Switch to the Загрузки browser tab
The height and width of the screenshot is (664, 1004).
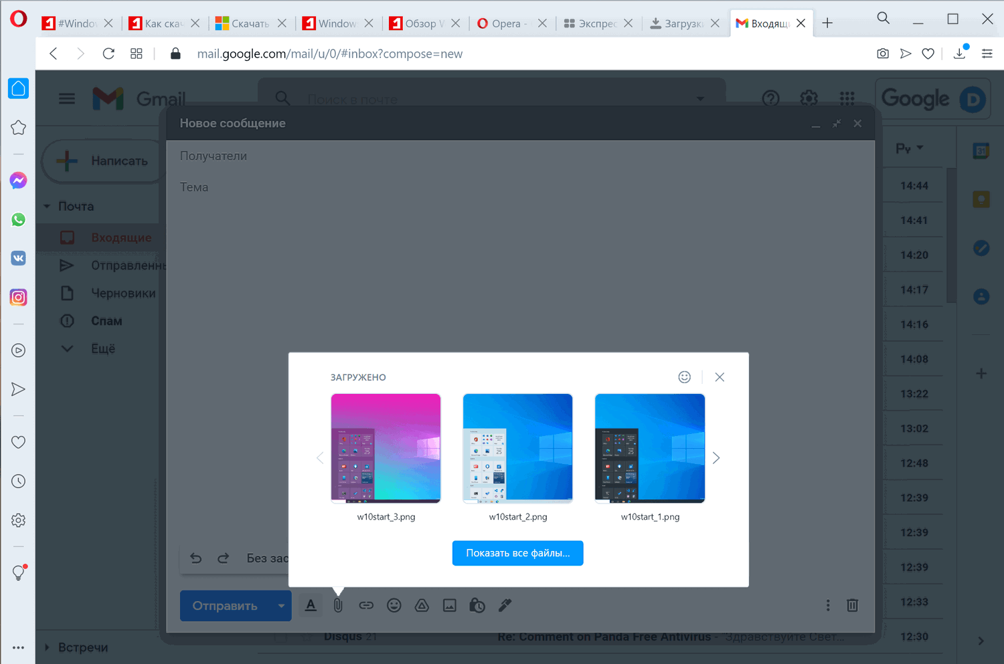click(684, 23)
